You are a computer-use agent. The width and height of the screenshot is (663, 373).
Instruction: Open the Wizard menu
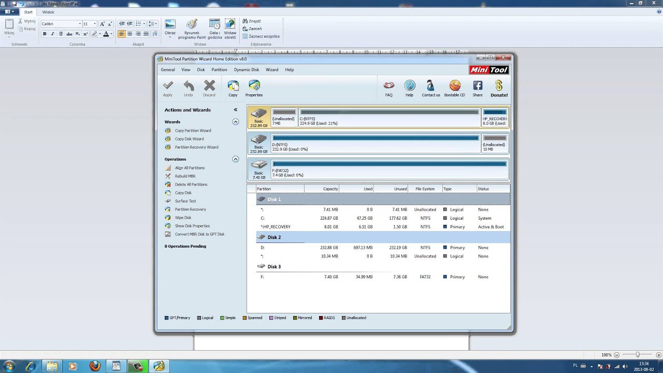click(272, 69)
